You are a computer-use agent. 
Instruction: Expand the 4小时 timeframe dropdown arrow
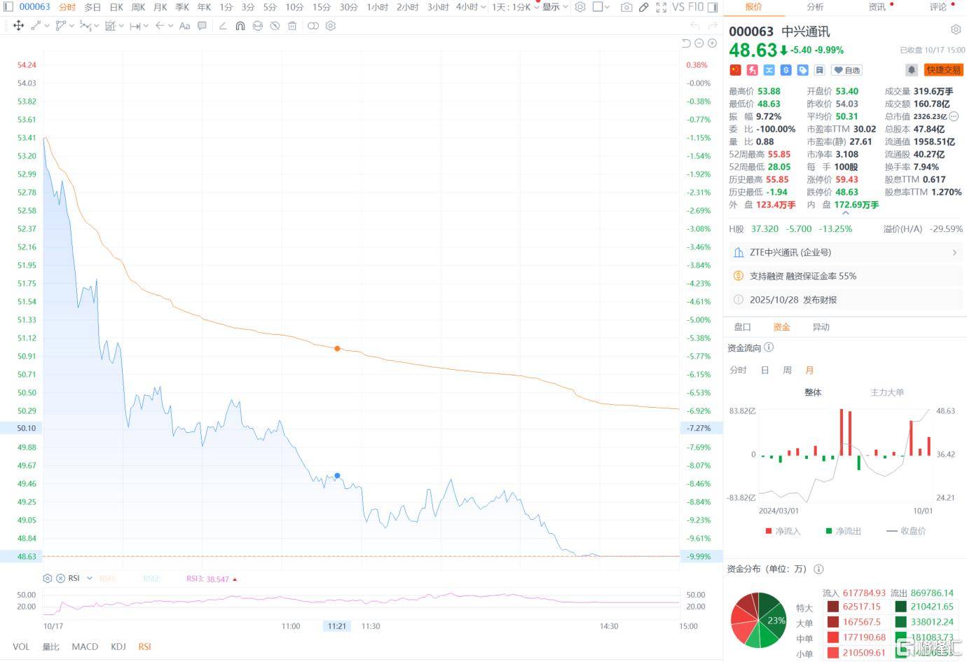pos(483,7)
